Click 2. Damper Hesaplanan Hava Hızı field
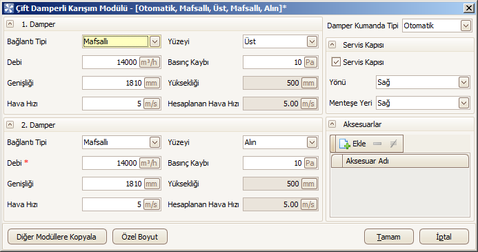 coord(281,204)
